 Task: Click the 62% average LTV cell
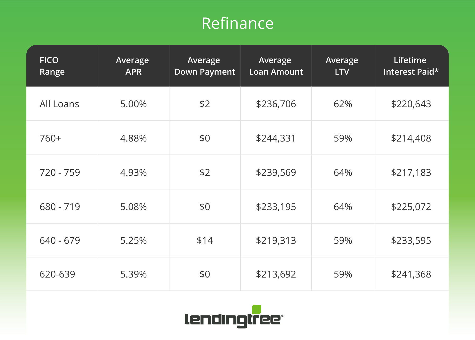coord(343,104)
